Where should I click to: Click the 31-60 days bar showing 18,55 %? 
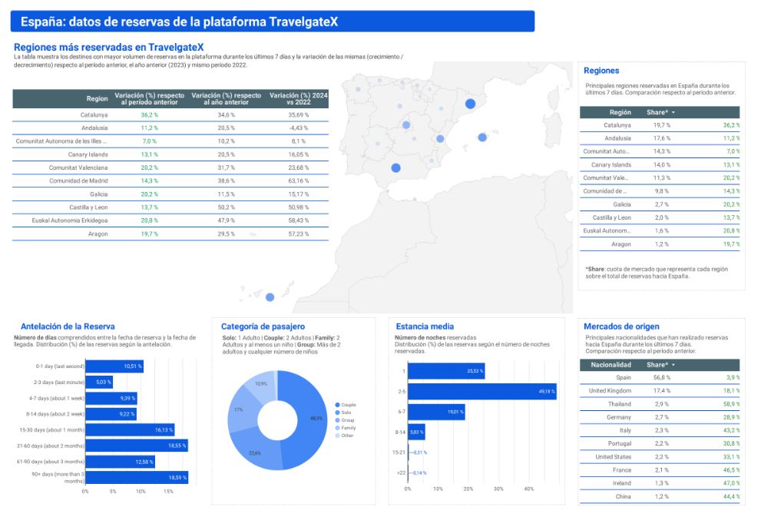pos(137,446)
